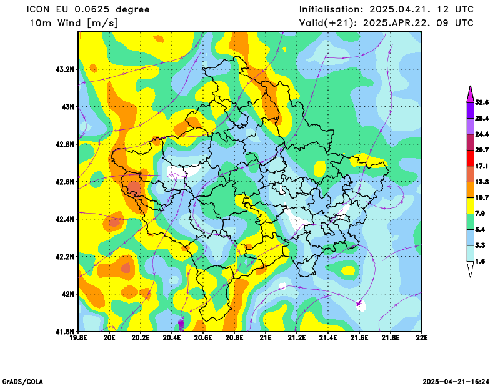Click the '10m Wind [m/s]' label
This screenshot has width=500, height=386.
coord(74,23)
